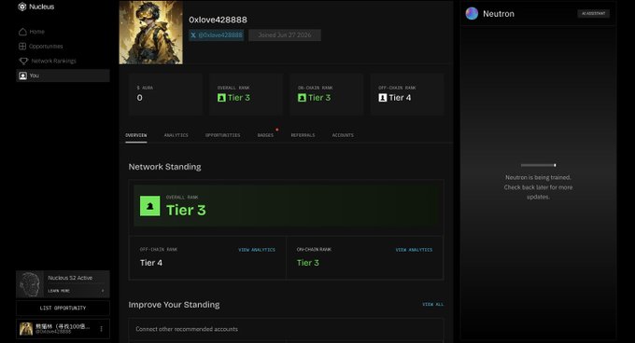
Task: Expand Nucleus S2 Active learn more arrow
Action: 103,291
